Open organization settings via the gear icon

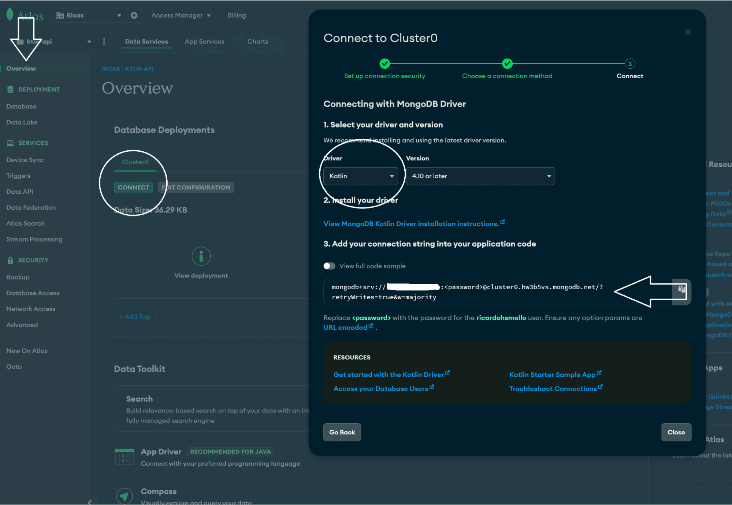coord(134,15)
